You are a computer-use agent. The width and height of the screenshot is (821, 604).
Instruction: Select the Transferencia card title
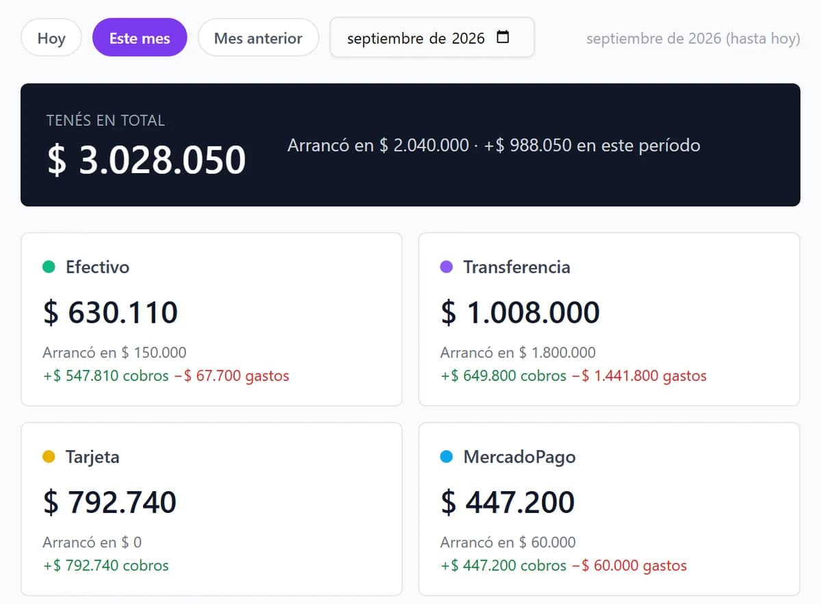517,267
